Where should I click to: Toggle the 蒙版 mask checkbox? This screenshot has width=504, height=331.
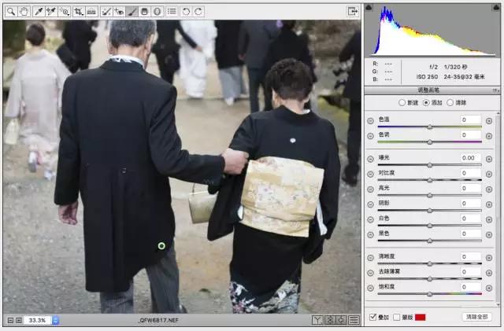pos(397,317)
